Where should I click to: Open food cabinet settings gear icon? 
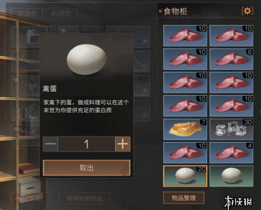[248, 11]
